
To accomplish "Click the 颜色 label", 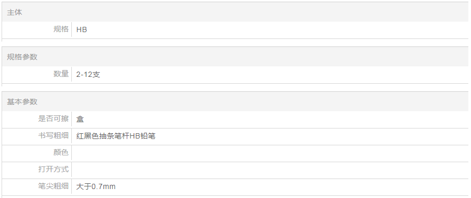I will pos(61,153).
